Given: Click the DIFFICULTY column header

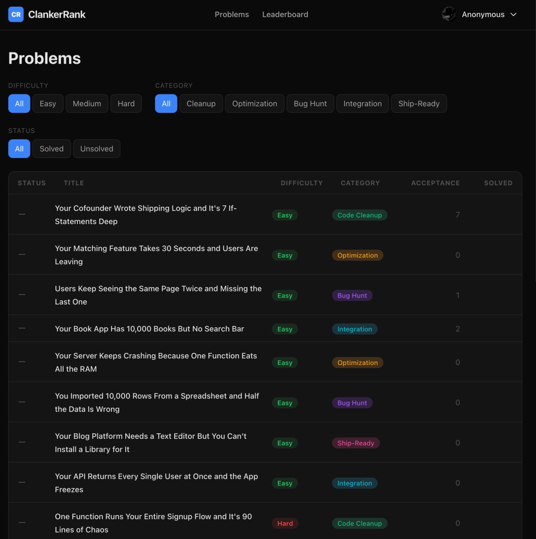Looking at the screenshot, I should coord(302,183).
